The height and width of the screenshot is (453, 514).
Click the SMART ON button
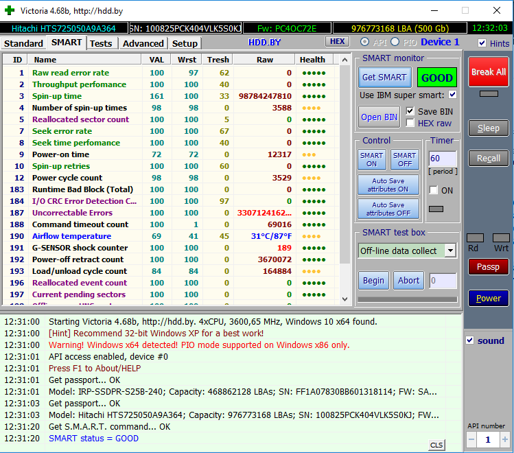[372, 160]
